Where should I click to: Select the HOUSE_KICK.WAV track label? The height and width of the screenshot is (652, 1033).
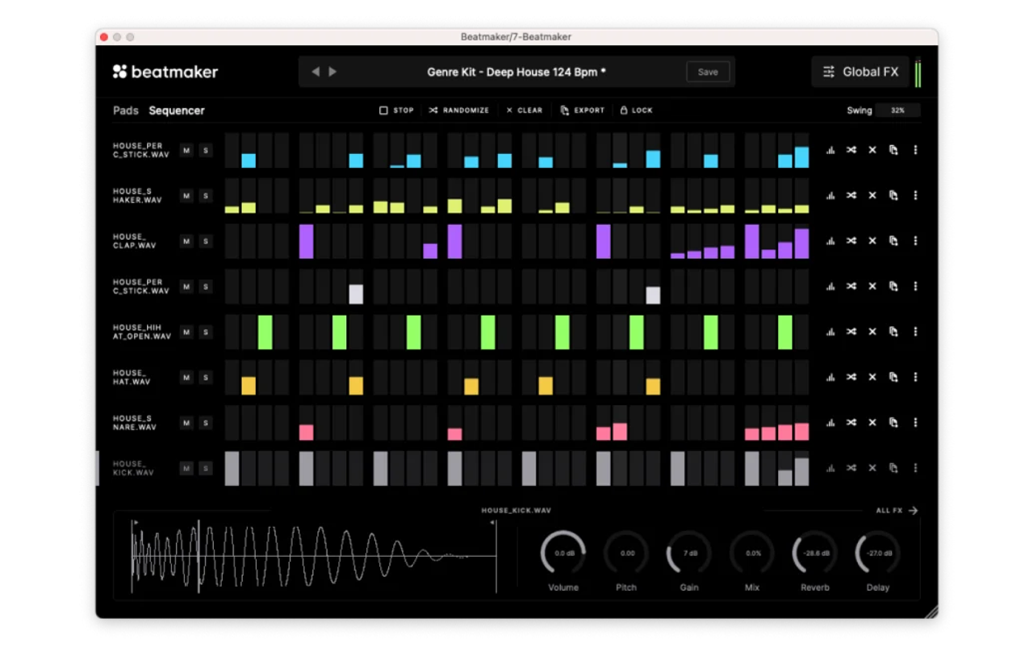133,468
